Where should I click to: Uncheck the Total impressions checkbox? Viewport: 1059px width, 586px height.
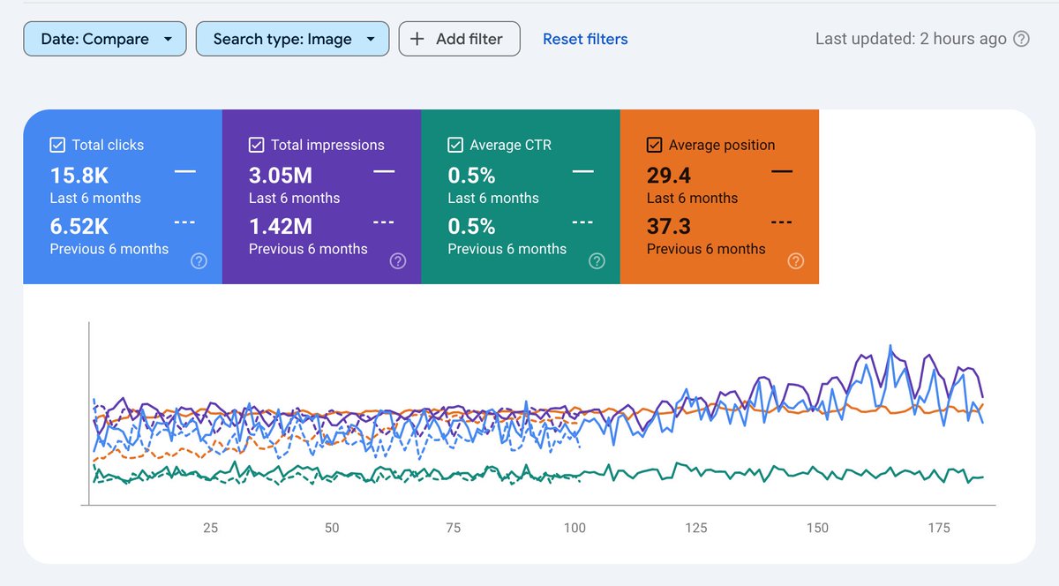[x=256, y=143]
